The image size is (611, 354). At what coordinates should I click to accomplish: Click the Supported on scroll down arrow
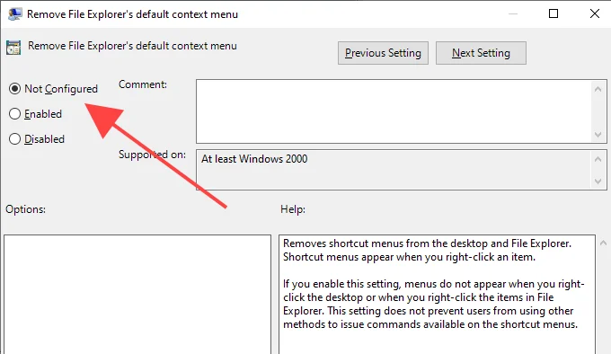[598, 181]
